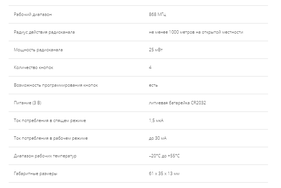Click the '868 МГц' value
The image size is (281, 188).
tap(157, 15)
